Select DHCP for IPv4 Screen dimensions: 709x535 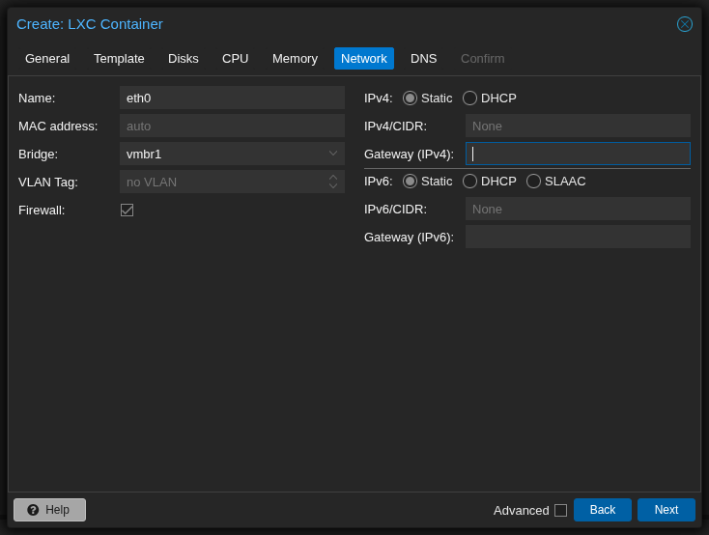click(470, 98)
